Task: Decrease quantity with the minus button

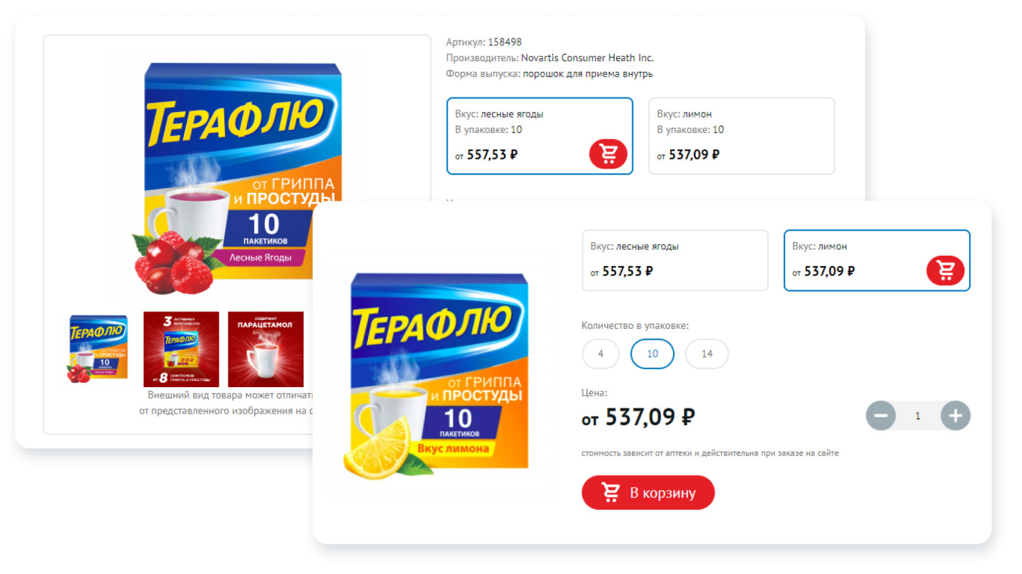Action: click(x=880, y=415)
